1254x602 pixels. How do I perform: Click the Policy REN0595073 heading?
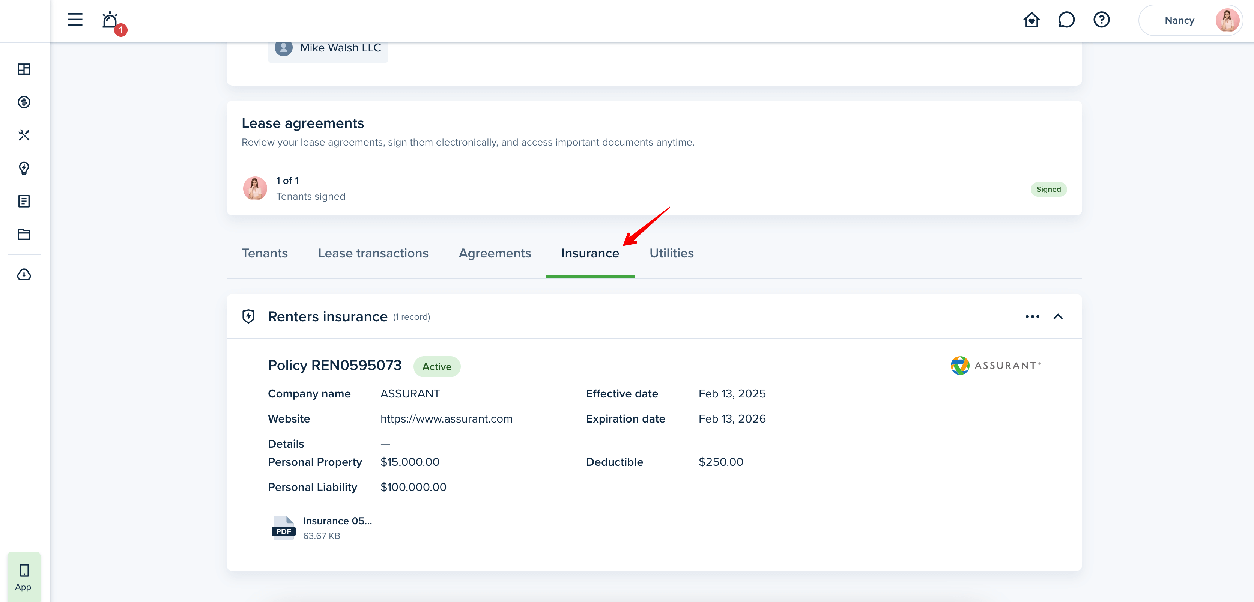[x=335, y=365]
